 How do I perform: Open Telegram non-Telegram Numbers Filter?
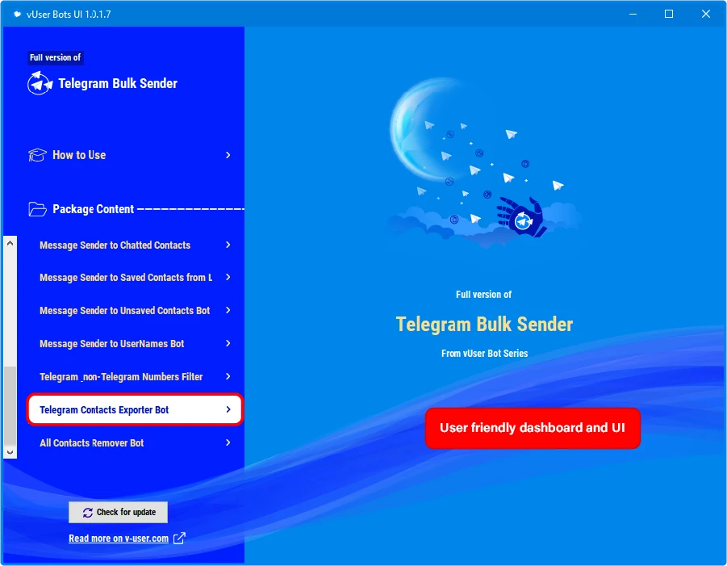pyautogui.click(x=135, y=377)
